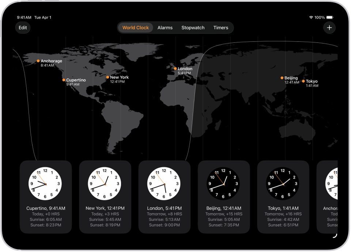Select the Cupertino pin on the map

(x=64, y=80)
